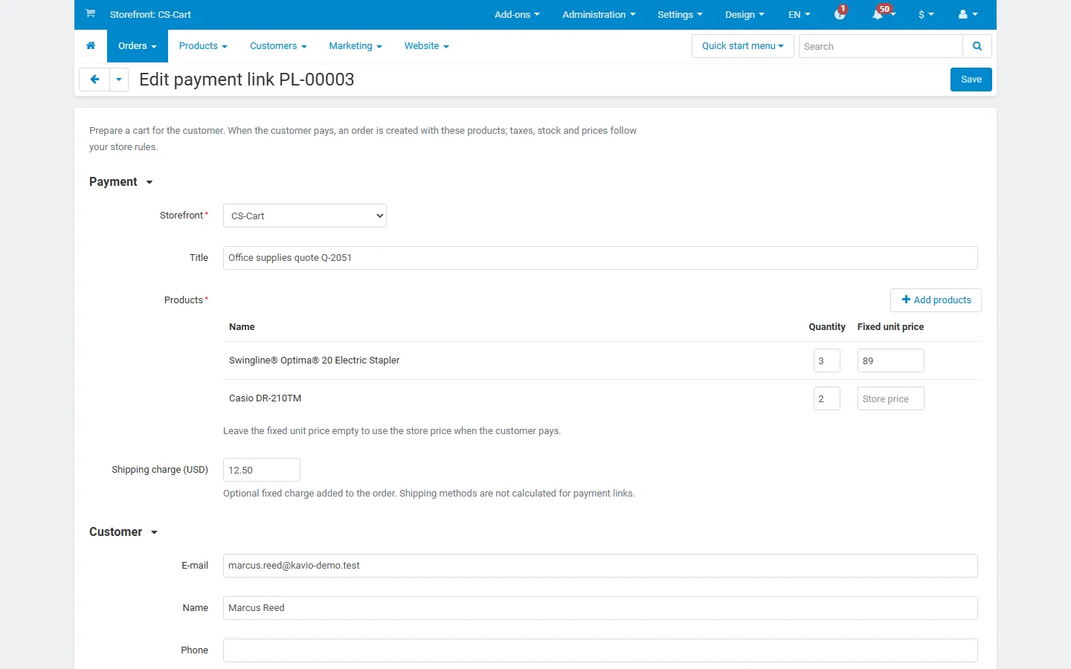Image resolution: width=1071 pixels, height=669 pixels.
Task: Click the search magnifier button
Action: (977, 46)
